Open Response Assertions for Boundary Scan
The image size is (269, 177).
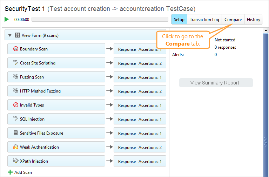[140, 49]
